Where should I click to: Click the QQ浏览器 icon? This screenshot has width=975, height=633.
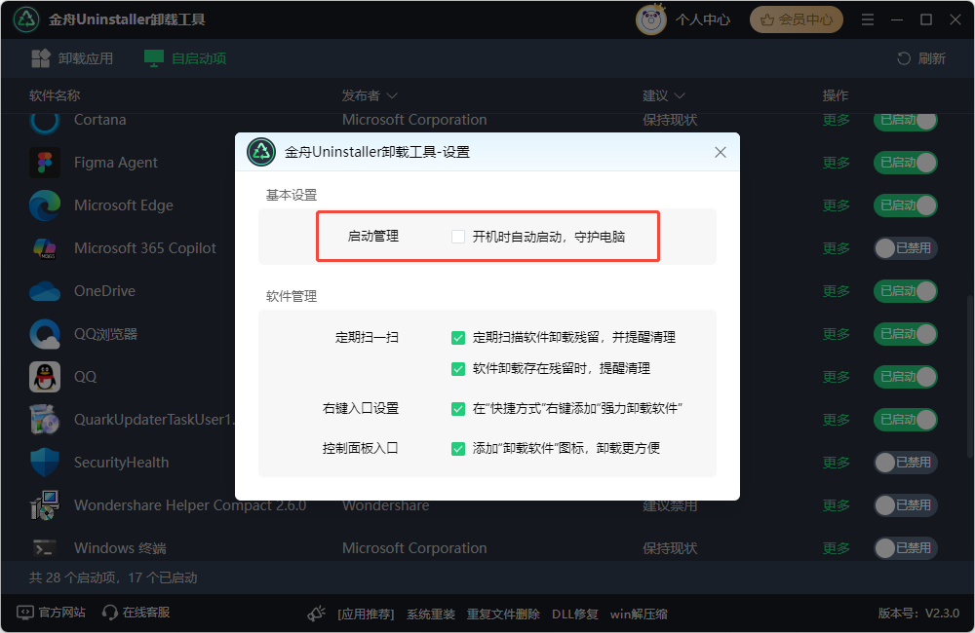point(45,334)
